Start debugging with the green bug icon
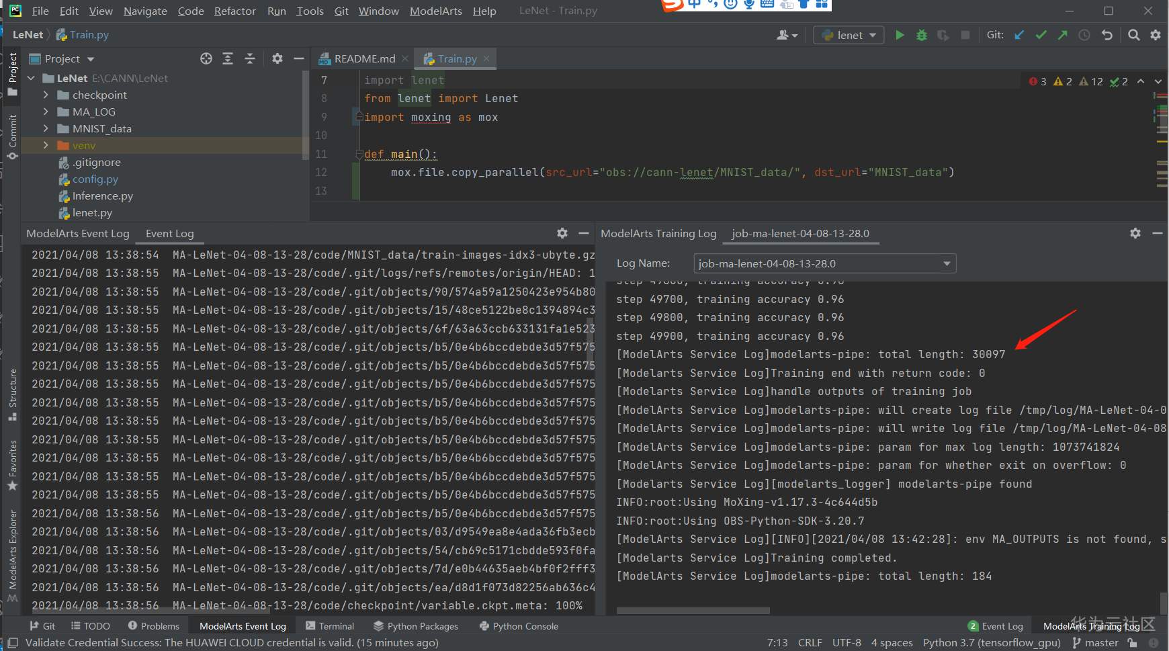The image size is (1169, 651). pos(922,35)
